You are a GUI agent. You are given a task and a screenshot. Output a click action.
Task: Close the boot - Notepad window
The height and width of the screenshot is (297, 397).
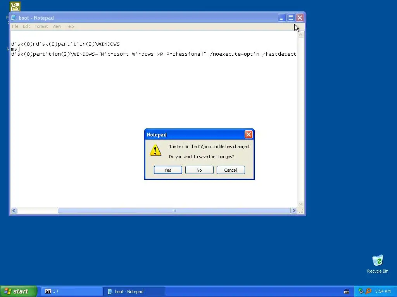(300, 18)
